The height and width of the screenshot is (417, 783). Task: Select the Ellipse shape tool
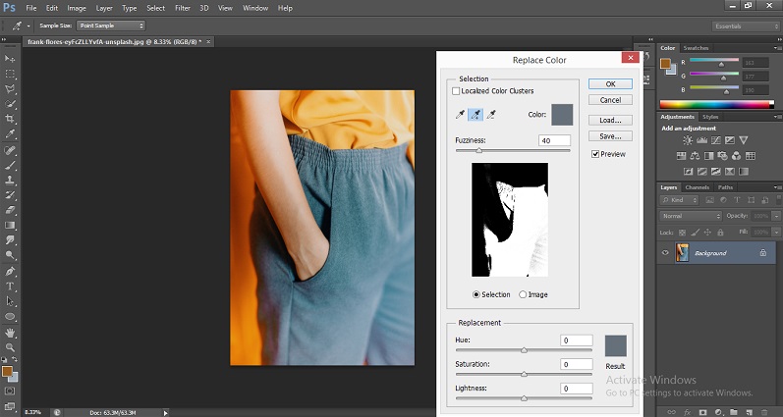coord(10,317)
